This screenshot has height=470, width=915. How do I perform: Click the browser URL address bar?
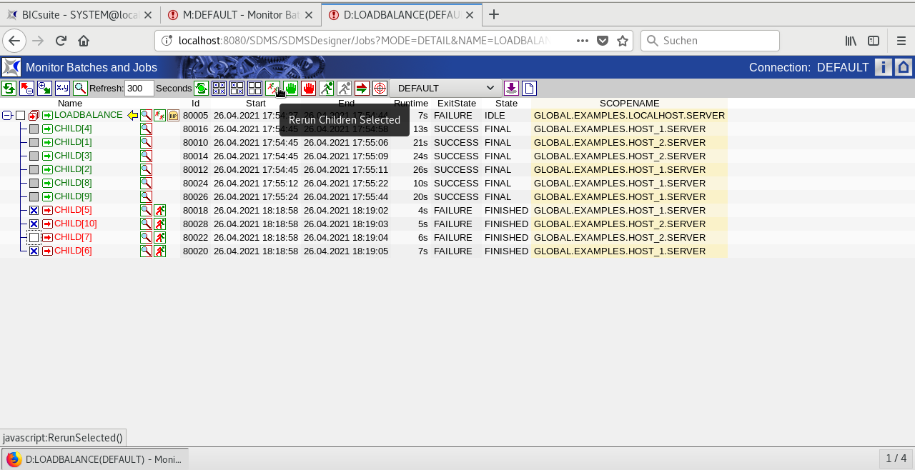(x=365, y=41)
